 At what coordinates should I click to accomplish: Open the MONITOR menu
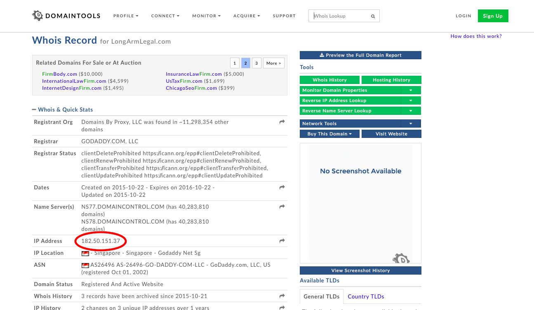click(x=207, y=16)
